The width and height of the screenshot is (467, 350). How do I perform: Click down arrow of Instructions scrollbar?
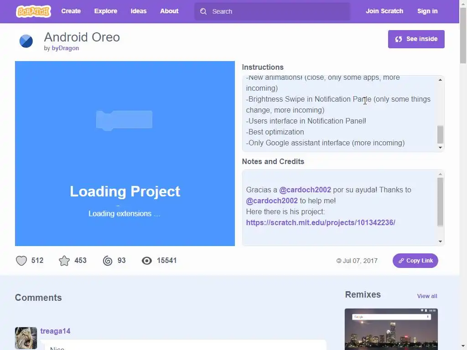pyautogui.click(x=440, y=148)
